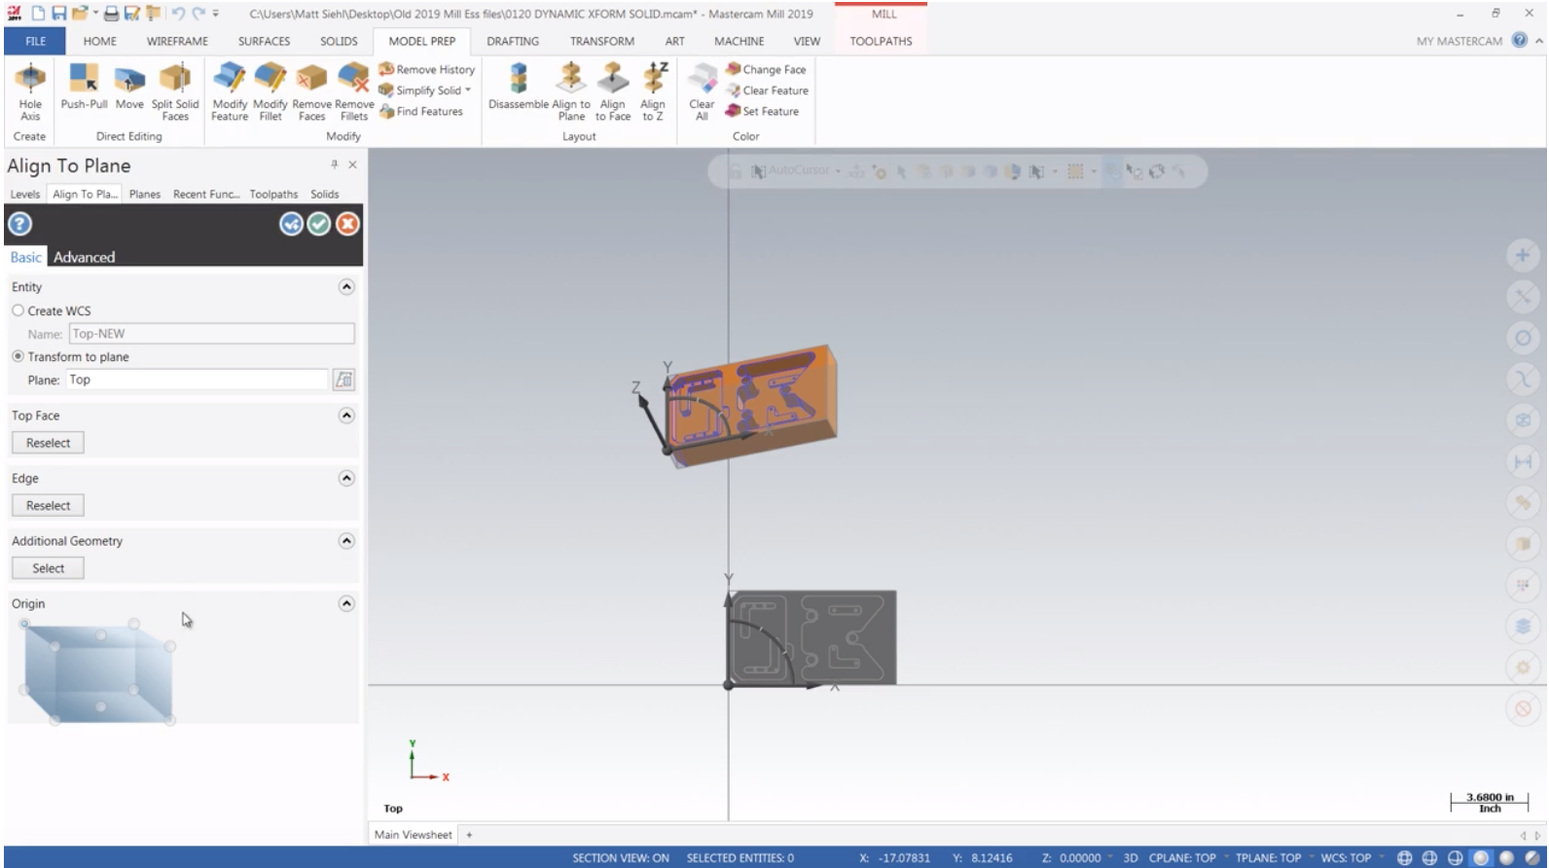Open the Levels manager tab

pyautogui.click(x=25, y=194)
